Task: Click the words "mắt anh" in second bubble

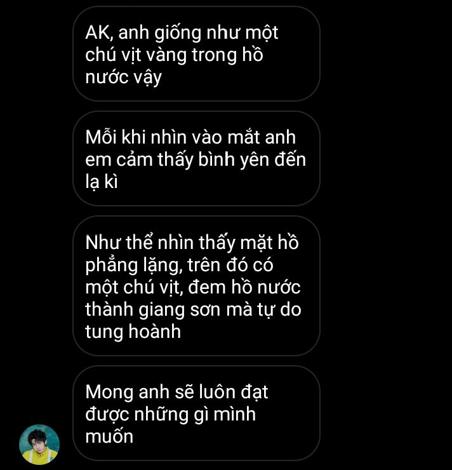Action: [262, 138]
